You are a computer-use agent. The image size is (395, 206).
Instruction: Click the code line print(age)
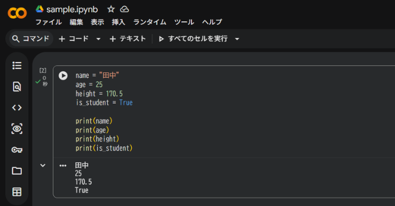tap(92, 130)
